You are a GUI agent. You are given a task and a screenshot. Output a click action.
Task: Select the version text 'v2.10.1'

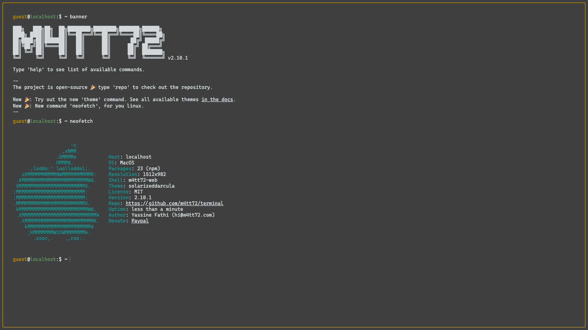coord(178,58)
